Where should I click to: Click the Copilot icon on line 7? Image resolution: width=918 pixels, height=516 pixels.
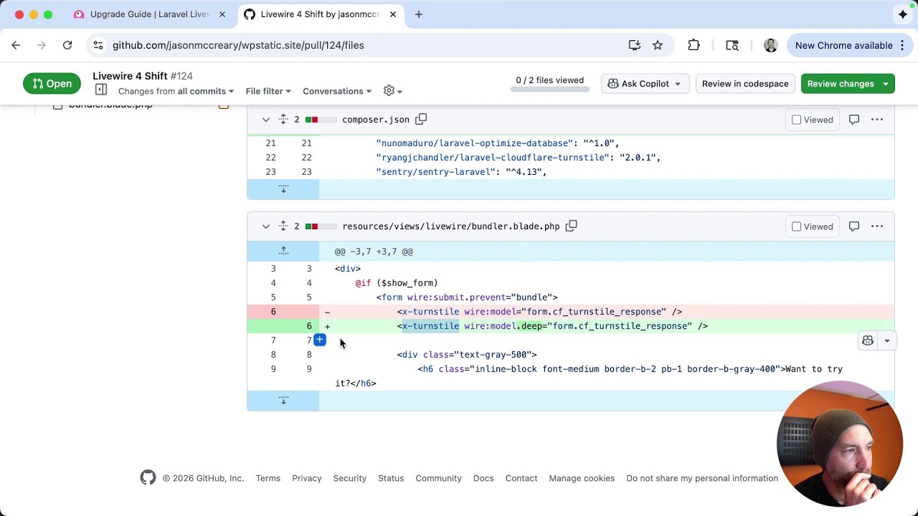click(x=868, y=341)
